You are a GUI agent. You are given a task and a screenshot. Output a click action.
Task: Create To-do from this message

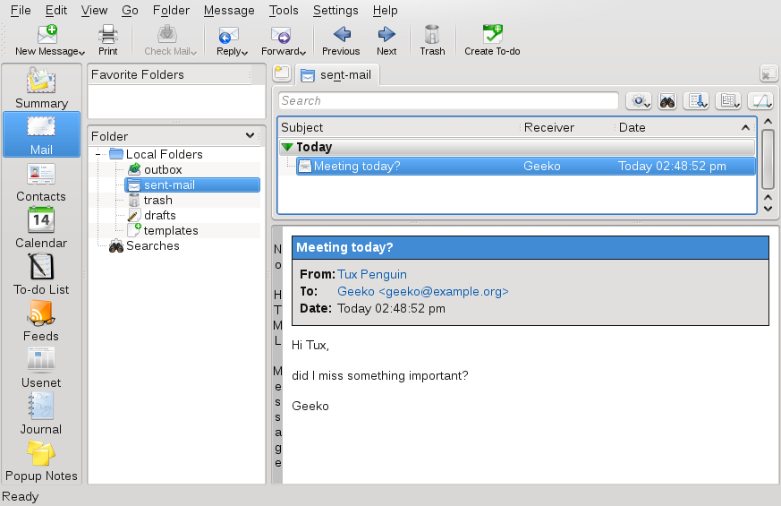492,40
